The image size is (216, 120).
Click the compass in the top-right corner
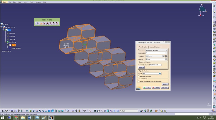pyautogui.click(x=202, y=10)
